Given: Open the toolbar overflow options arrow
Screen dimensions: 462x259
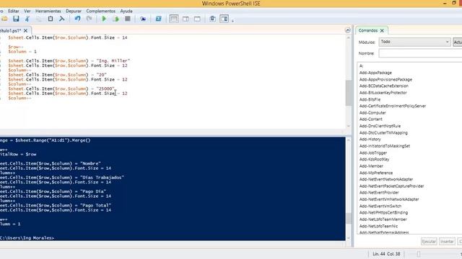Looking at the screenshot, I should coord(232,21).
